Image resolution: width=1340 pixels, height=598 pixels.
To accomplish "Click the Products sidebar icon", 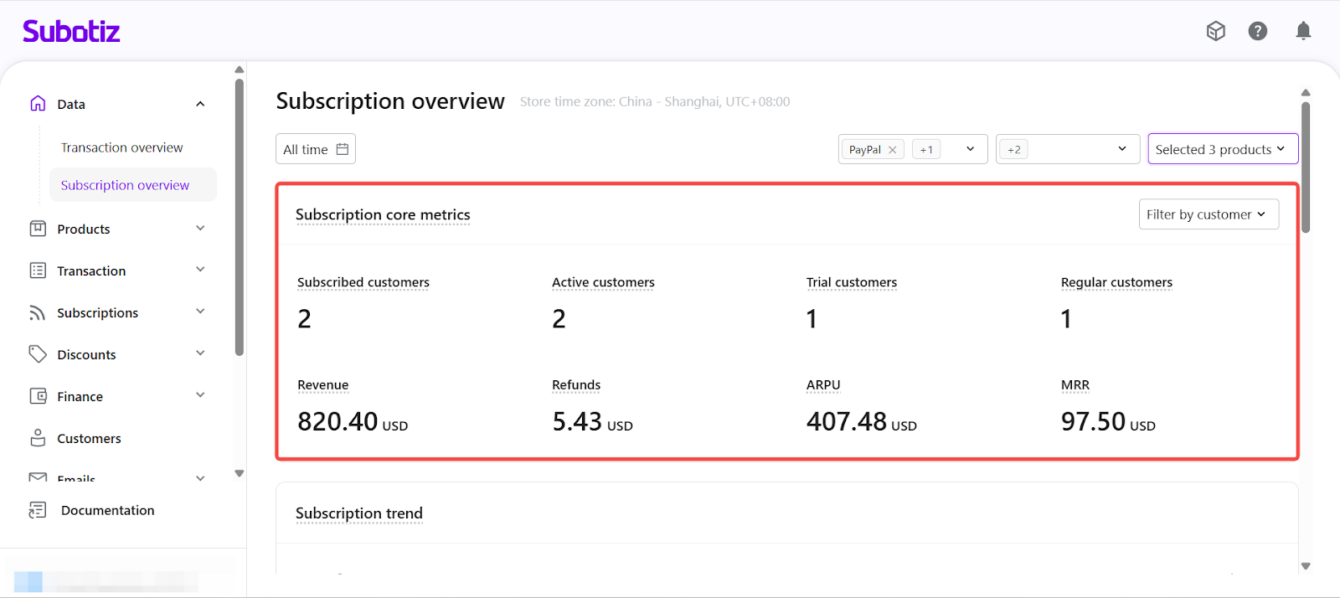I will click(x=38, y=229).
